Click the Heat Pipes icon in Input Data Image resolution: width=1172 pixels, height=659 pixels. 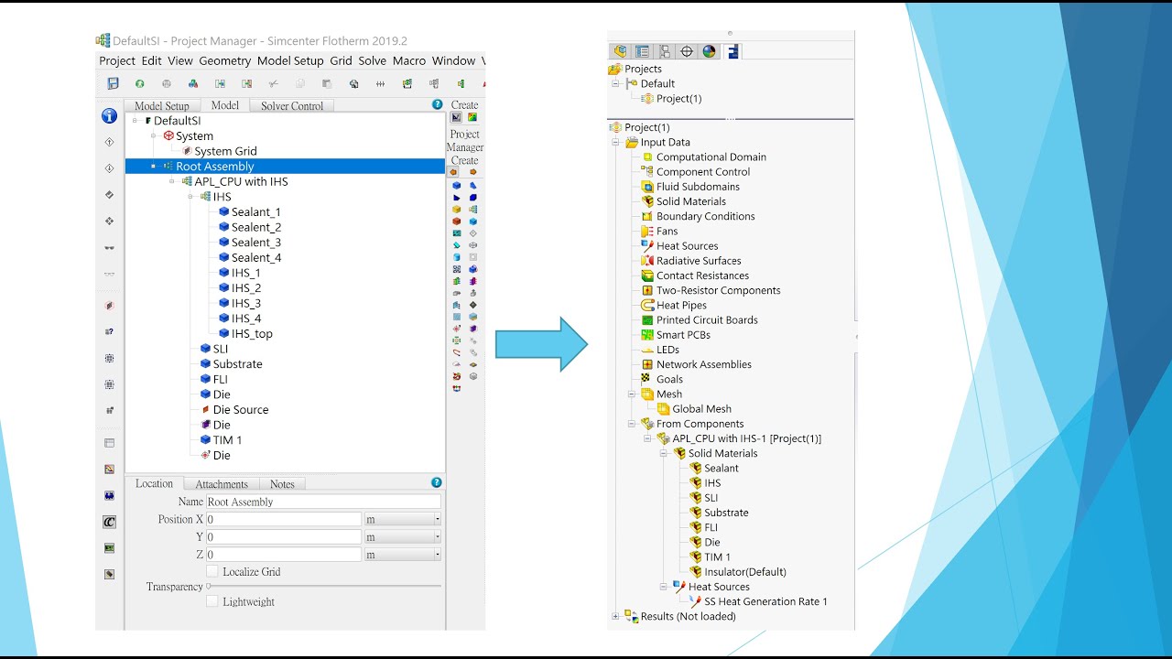pyautogui.click(x=647, y=306)
